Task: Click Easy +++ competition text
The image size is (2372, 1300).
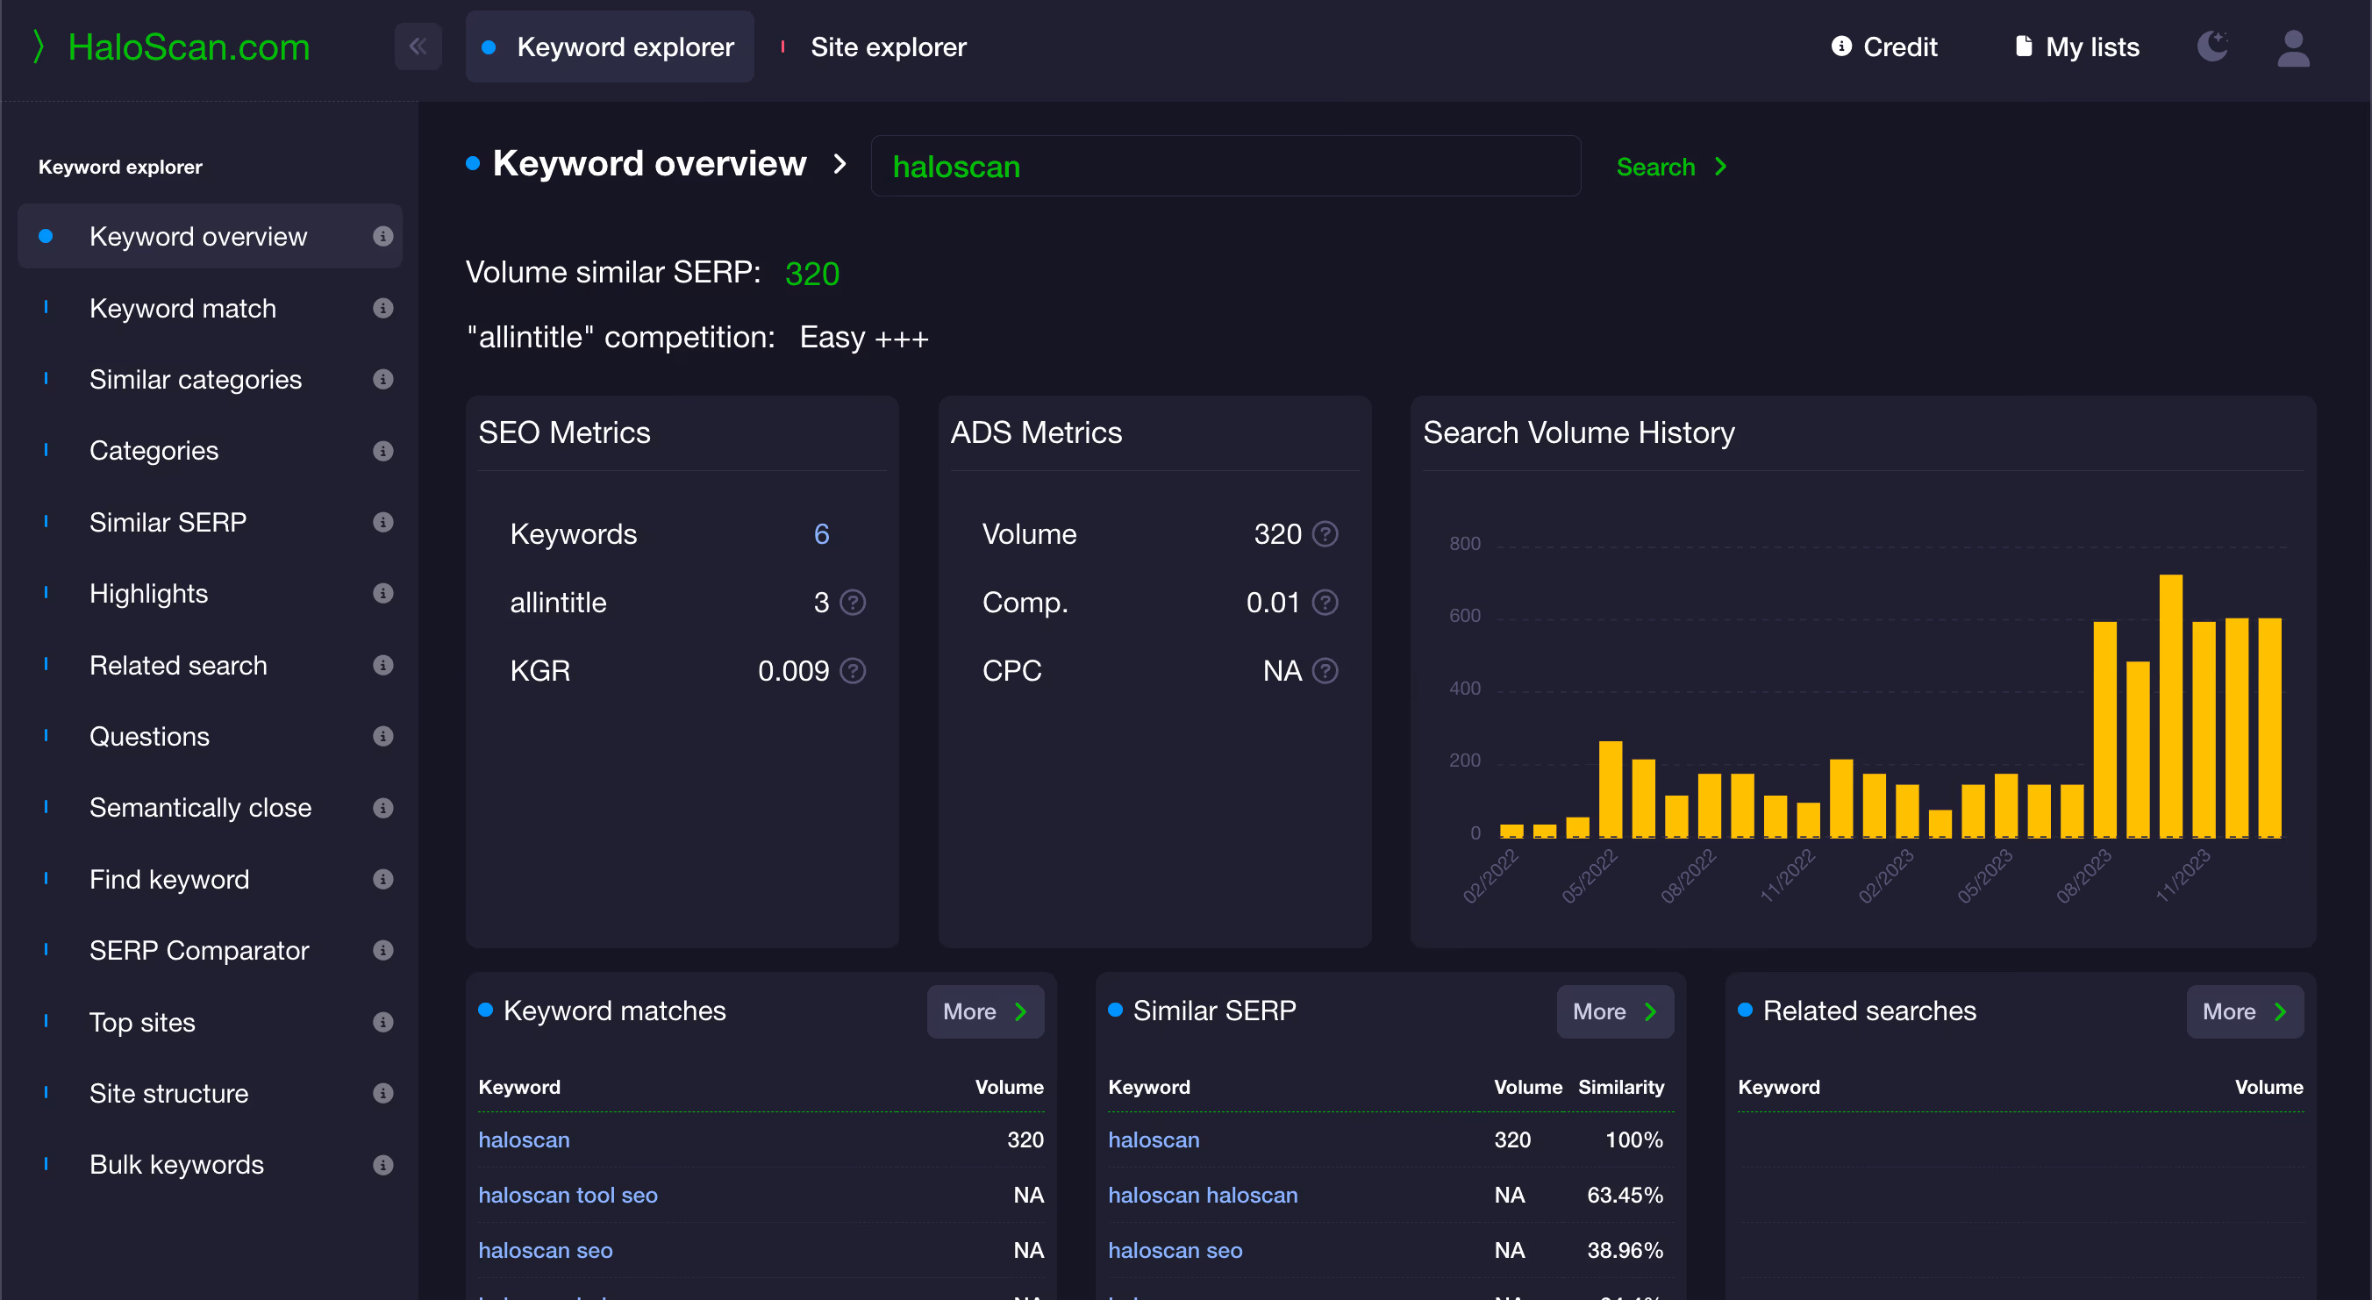Action: (864, 338)
